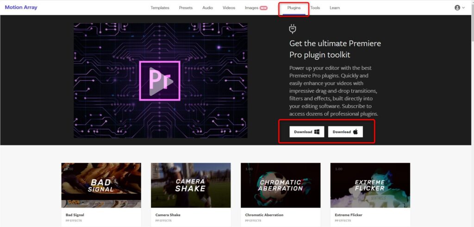Open the Learn menu
This screenshot has height=227, width=474.
335,8
